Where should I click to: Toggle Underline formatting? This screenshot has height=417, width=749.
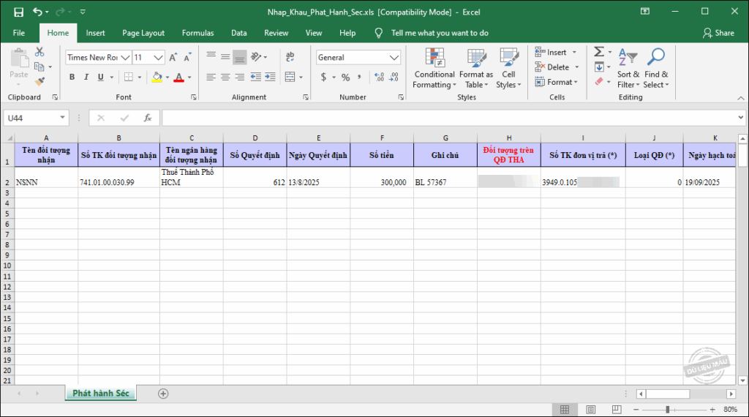(x=99, y=78)
